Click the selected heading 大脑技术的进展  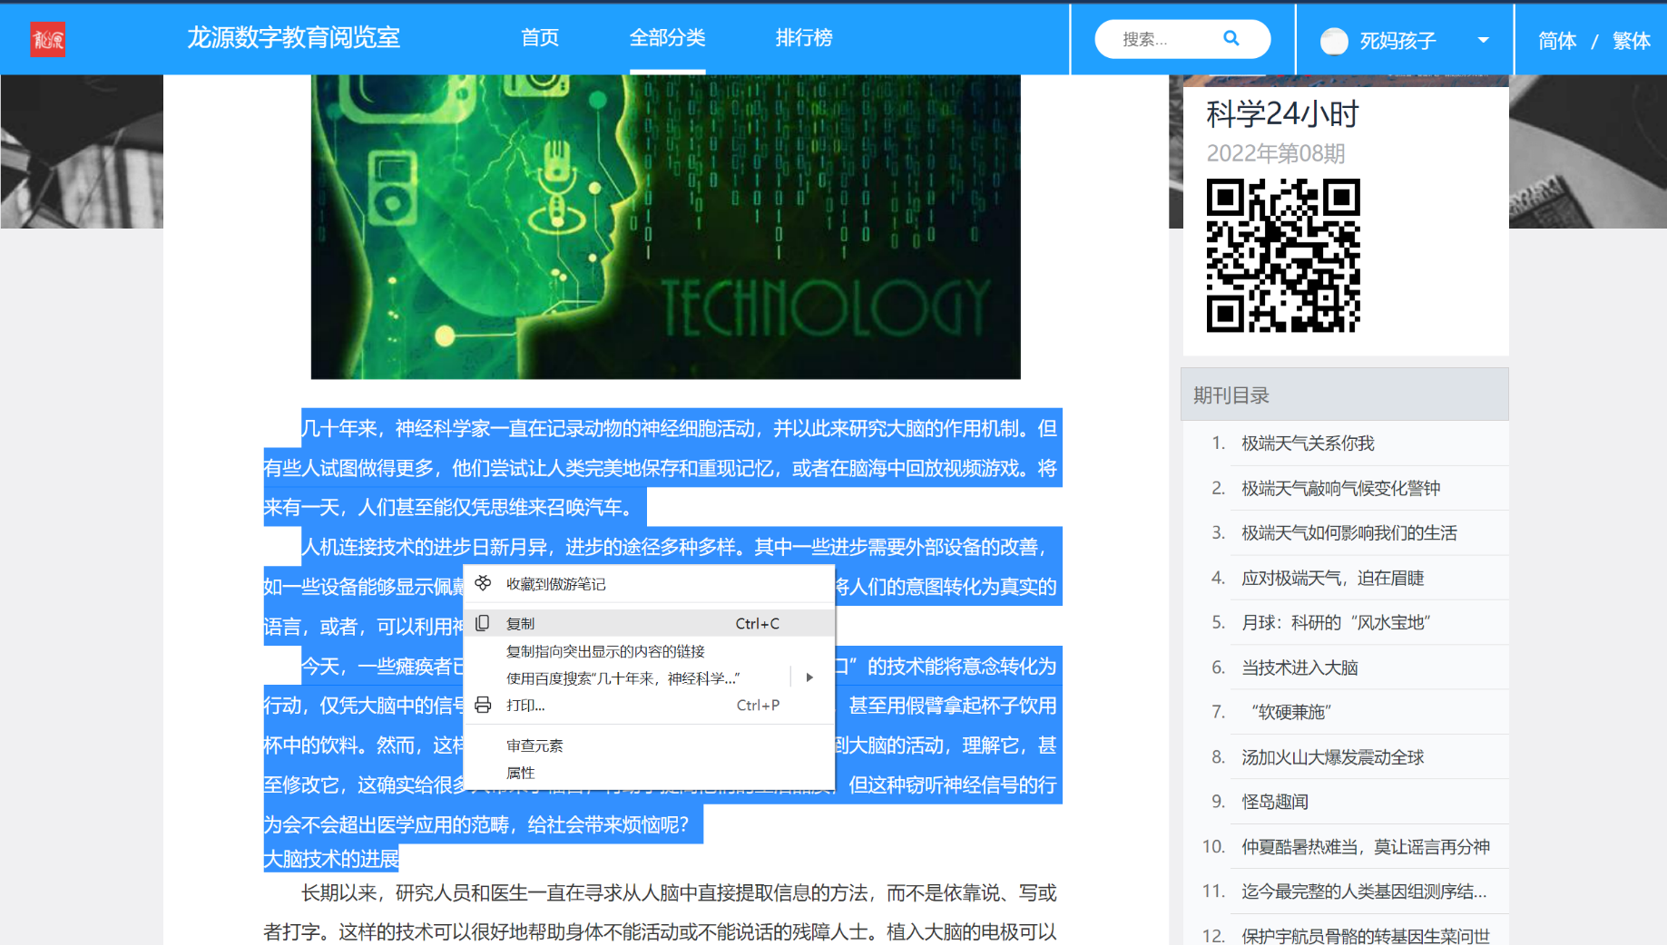(x=331, y=859)
